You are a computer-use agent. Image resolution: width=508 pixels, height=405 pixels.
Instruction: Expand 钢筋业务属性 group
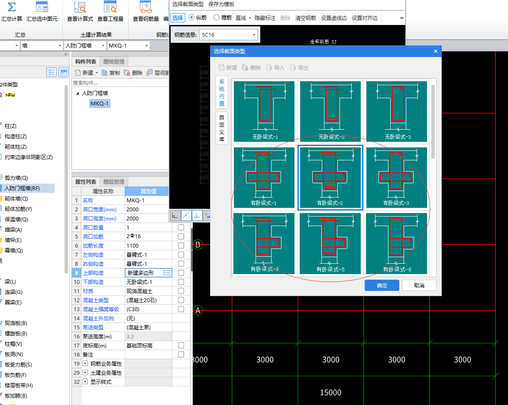(x=85, y=364)
